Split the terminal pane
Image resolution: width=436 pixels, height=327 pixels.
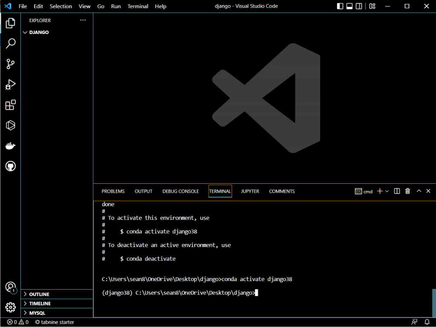[397, 191]
